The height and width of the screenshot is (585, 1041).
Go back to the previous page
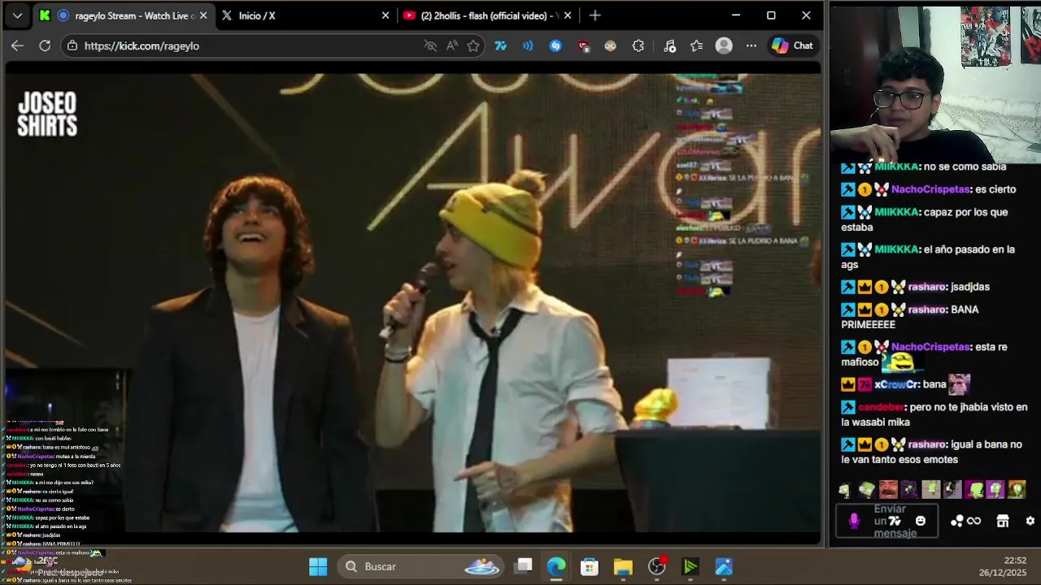click(x=17, y=45)
